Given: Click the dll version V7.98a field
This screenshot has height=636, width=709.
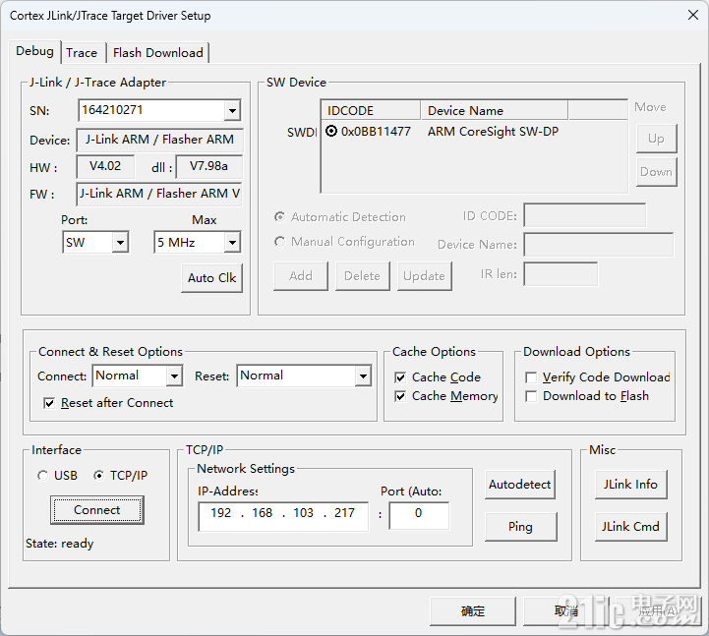Looking at the screenshot, I should pos(208,166).
